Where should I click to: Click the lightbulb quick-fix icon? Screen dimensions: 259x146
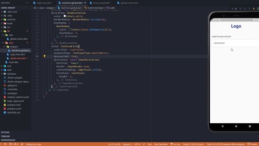click(44, 56)
